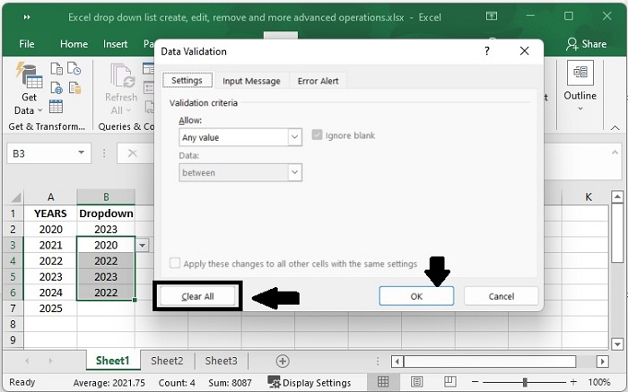Open the Get Data menu
This screenshot has width=628, height=392.
coord(29,89)
